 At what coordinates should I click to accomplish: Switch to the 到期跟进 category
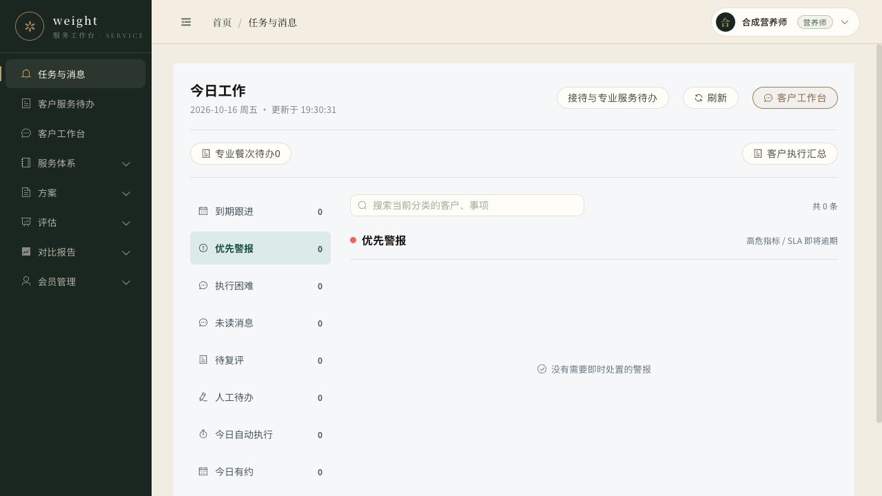[x=260, y=211]
